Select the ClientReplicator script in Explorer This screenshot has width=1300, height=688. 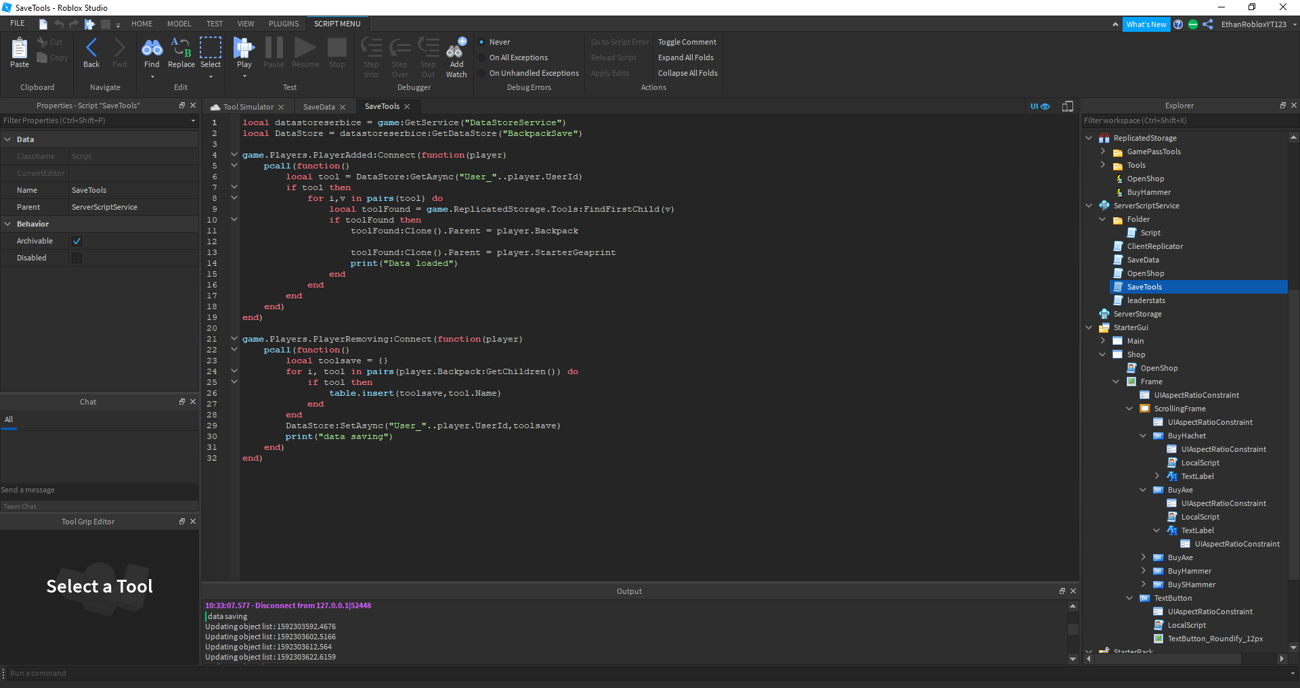tap(1155, 246)
